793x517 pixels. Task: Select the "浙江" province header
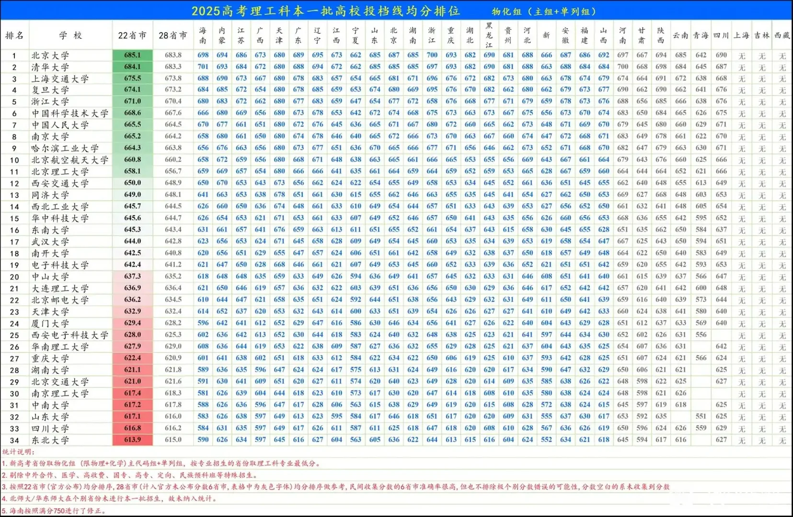pos(432,35)
